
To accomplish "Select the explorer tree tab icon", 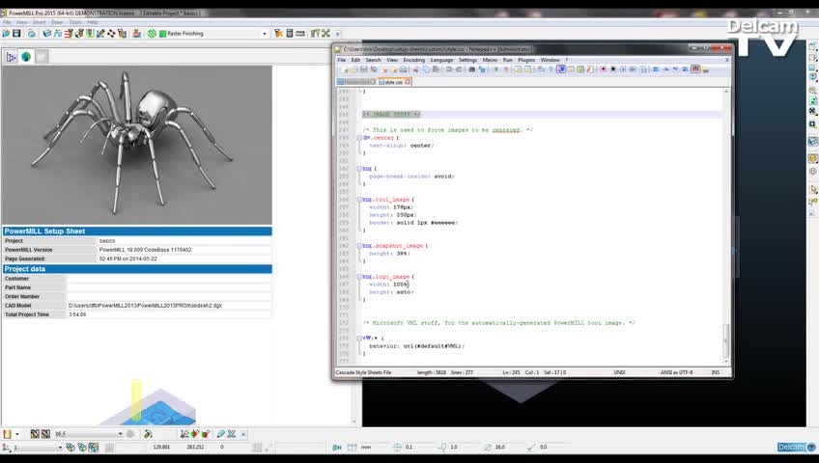I will 12,57.
